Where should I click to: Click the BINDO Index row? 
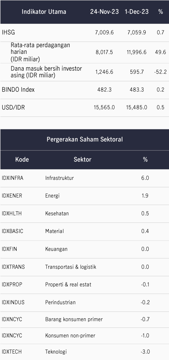[x=84, y=90]
